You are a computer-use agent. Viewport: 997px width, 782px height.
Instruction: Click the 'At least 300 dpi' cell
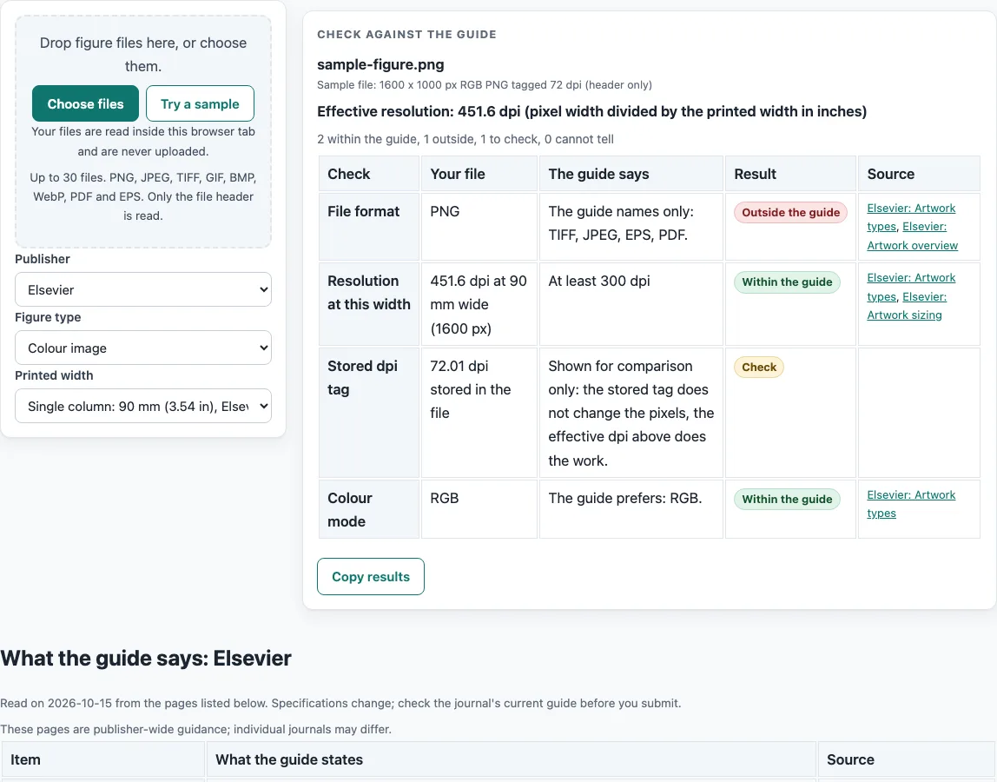[631, 304]
